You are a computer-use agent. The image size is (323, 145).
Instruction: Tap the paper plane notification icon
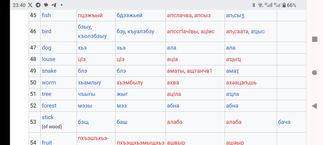54,5
